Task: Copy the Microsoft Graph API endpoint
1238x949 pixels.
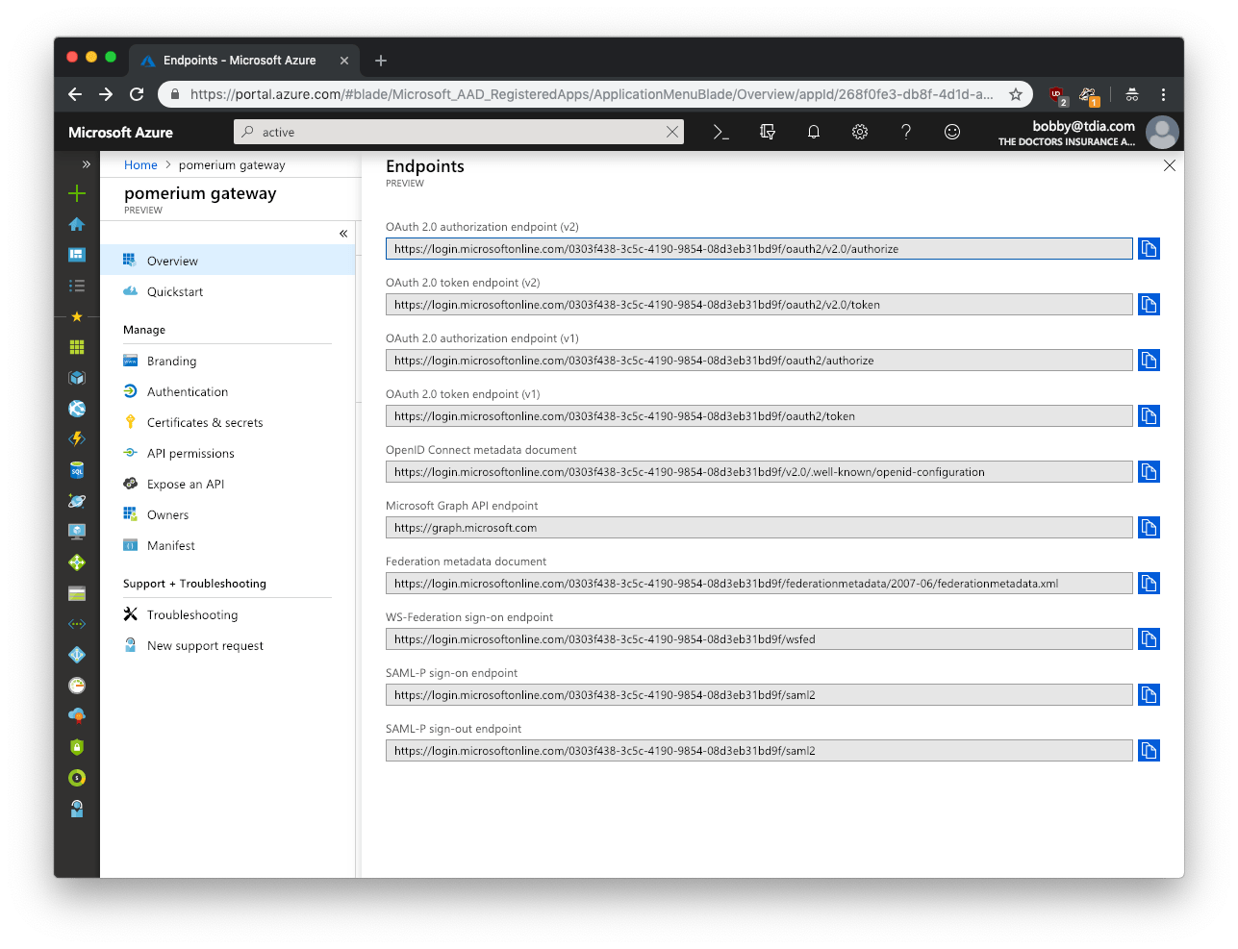Action: click(1149, 528)
